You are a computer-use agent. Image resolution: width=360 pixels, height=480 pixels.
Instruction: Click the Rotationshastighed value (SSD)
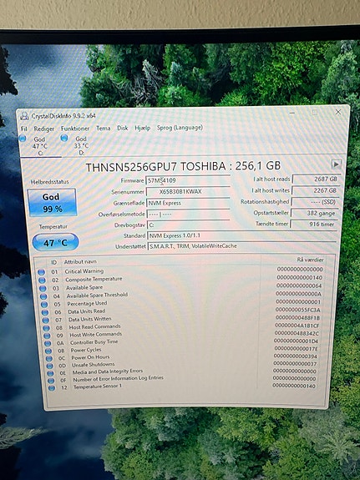click(x=315, y=202)
